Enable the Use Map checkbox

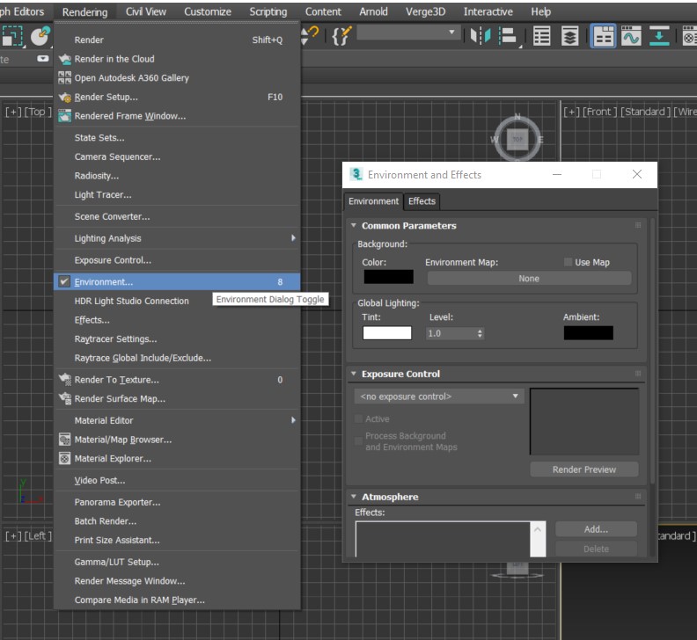click(x=568, y=262)
